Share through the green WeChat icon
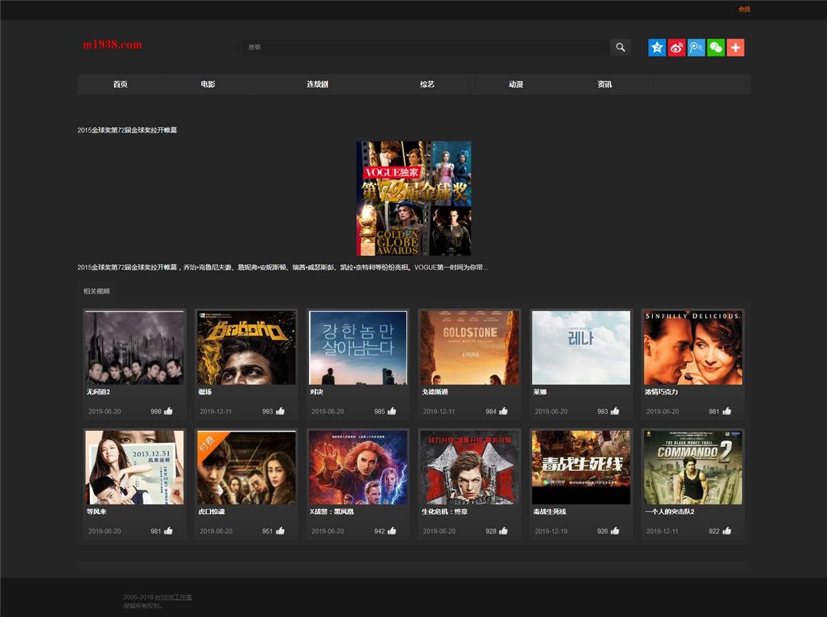 point(716,48)
